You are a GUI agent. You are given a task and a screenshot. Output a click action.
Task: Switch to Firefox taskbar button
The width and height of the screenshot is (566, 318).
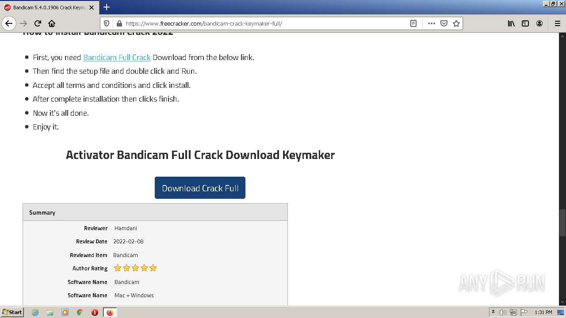[x=110, y=312]
